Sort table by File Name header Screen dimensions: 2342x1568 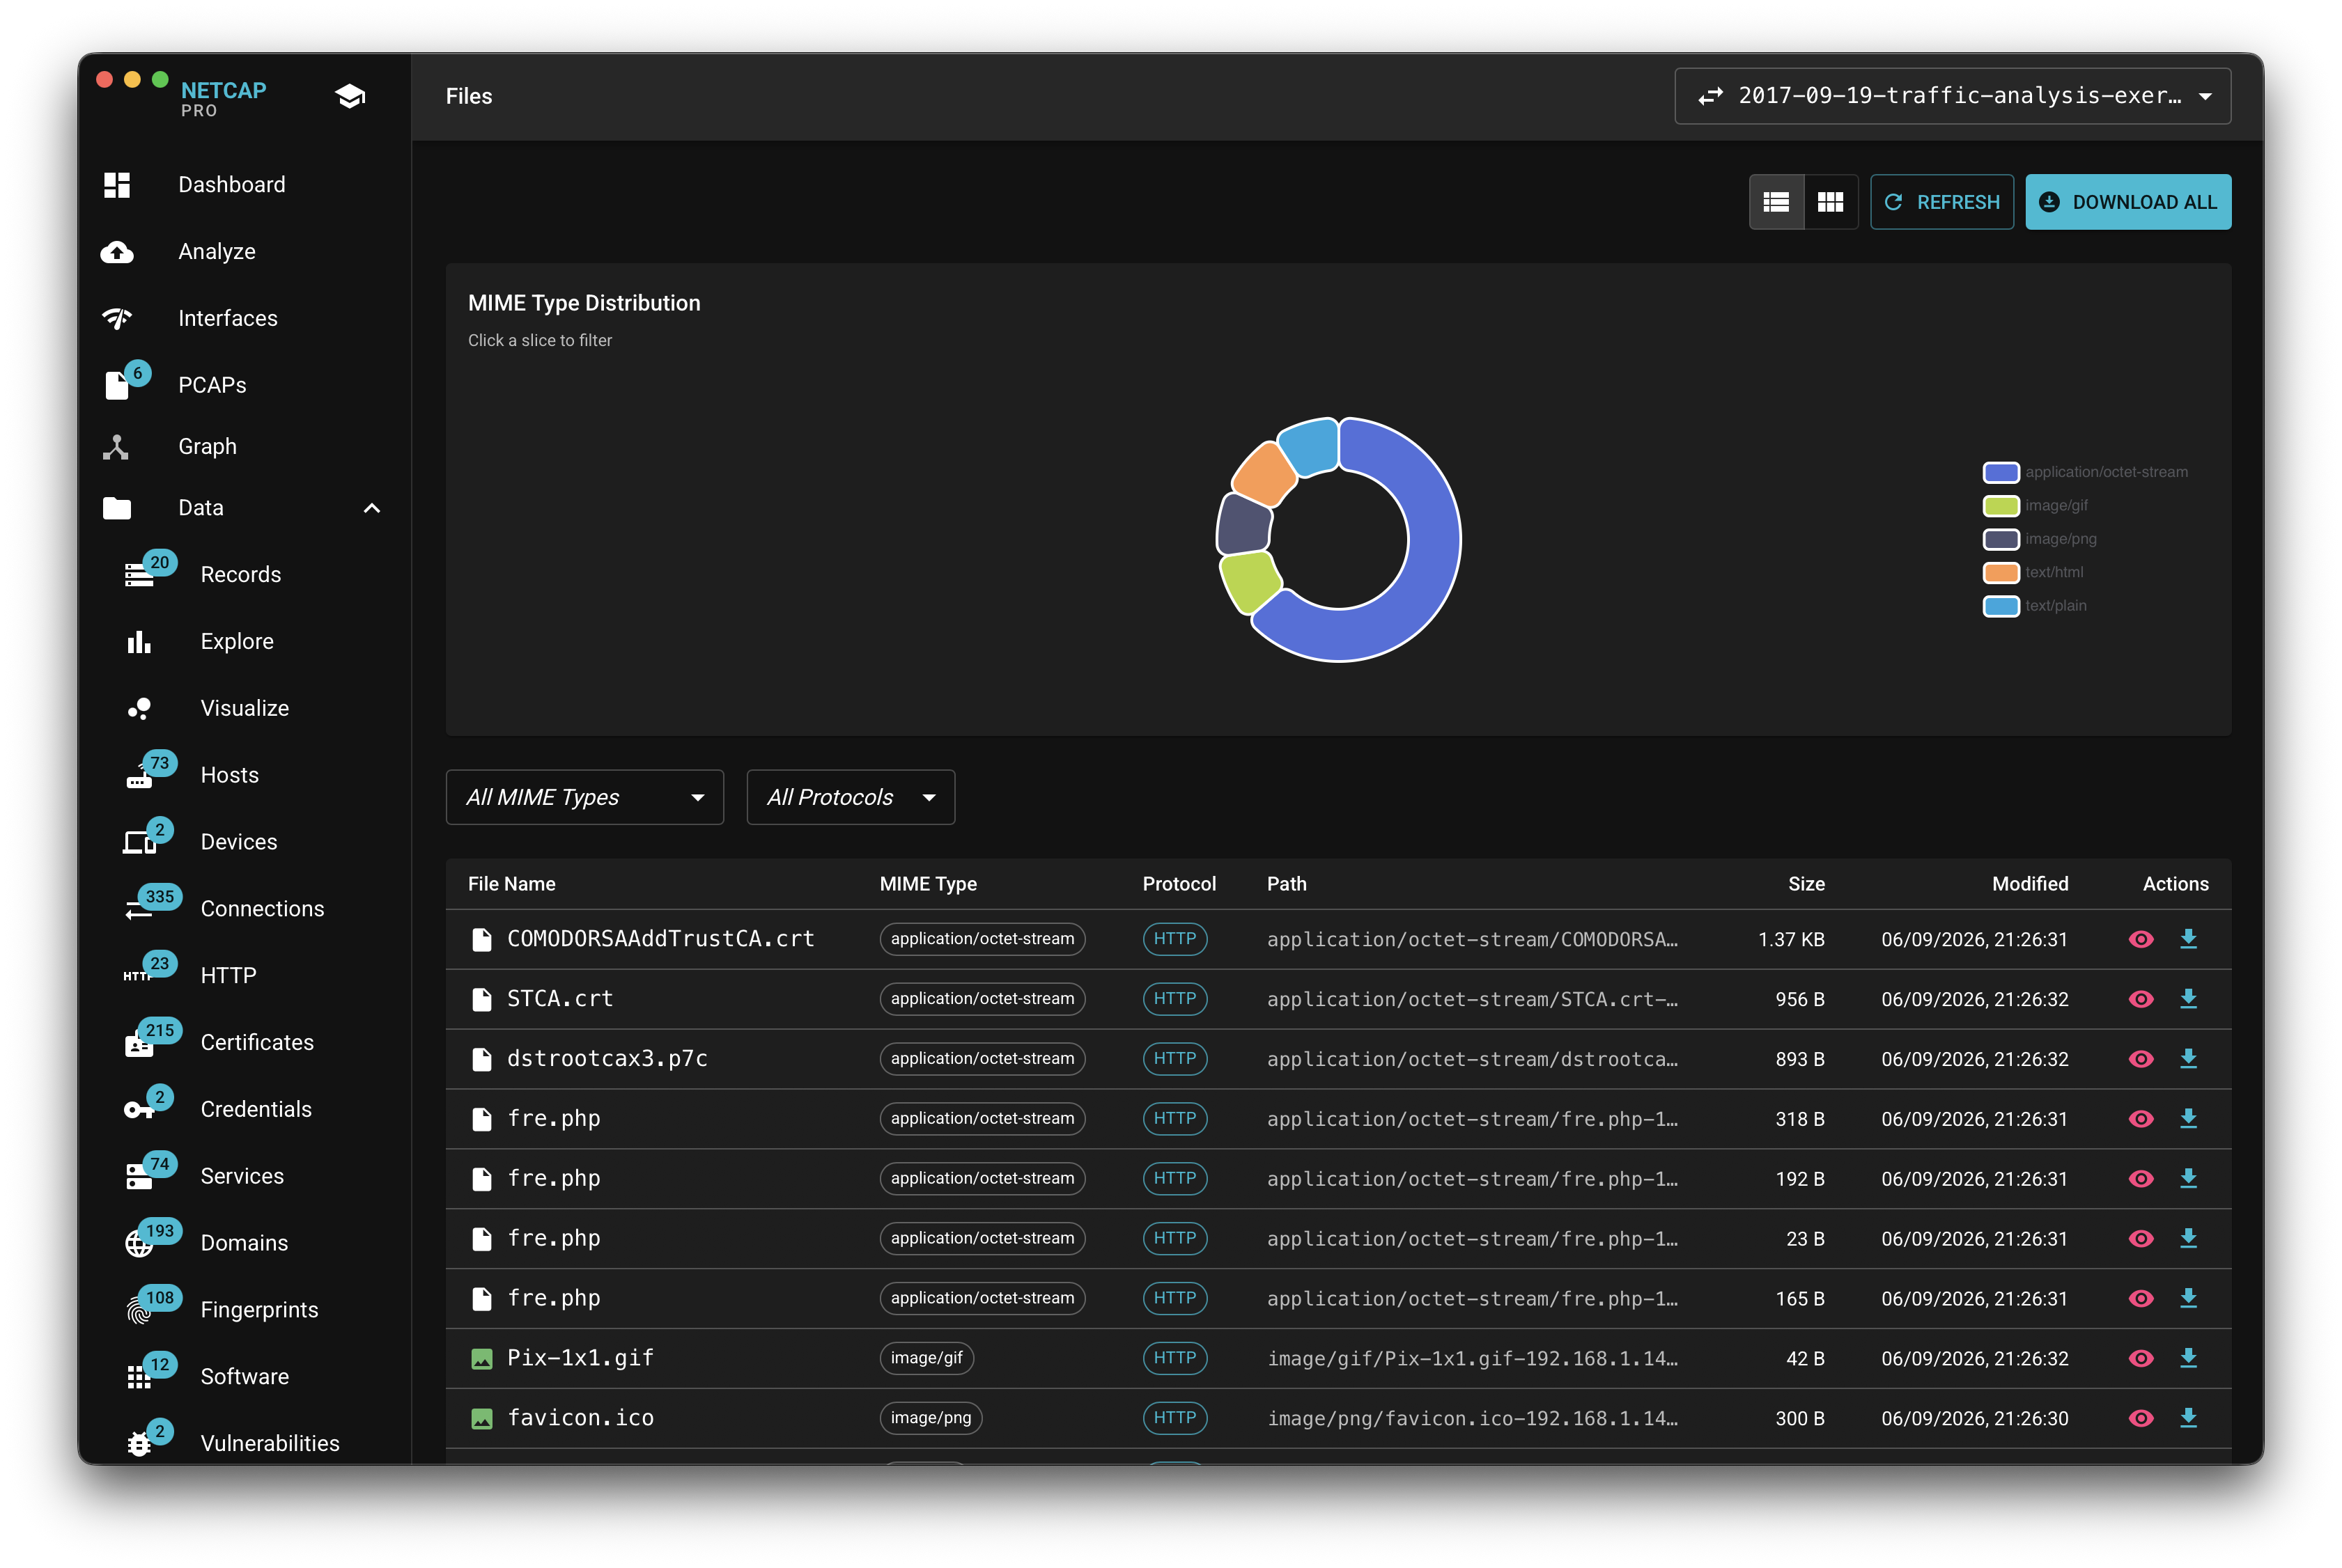click(x=511, y=884)
